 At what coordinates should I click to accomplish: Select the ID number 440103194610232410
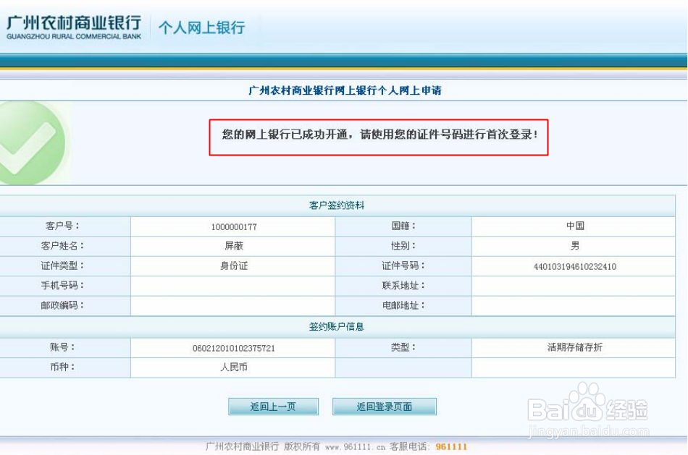pyautogui.click(x=575, y=266)
